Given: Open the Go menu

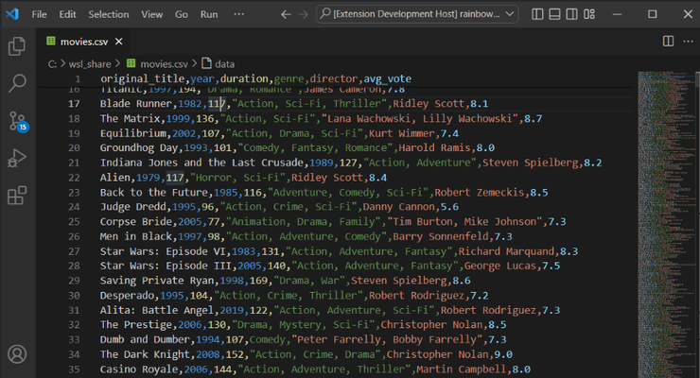Looking at the screenshot, I should [182, 14].
